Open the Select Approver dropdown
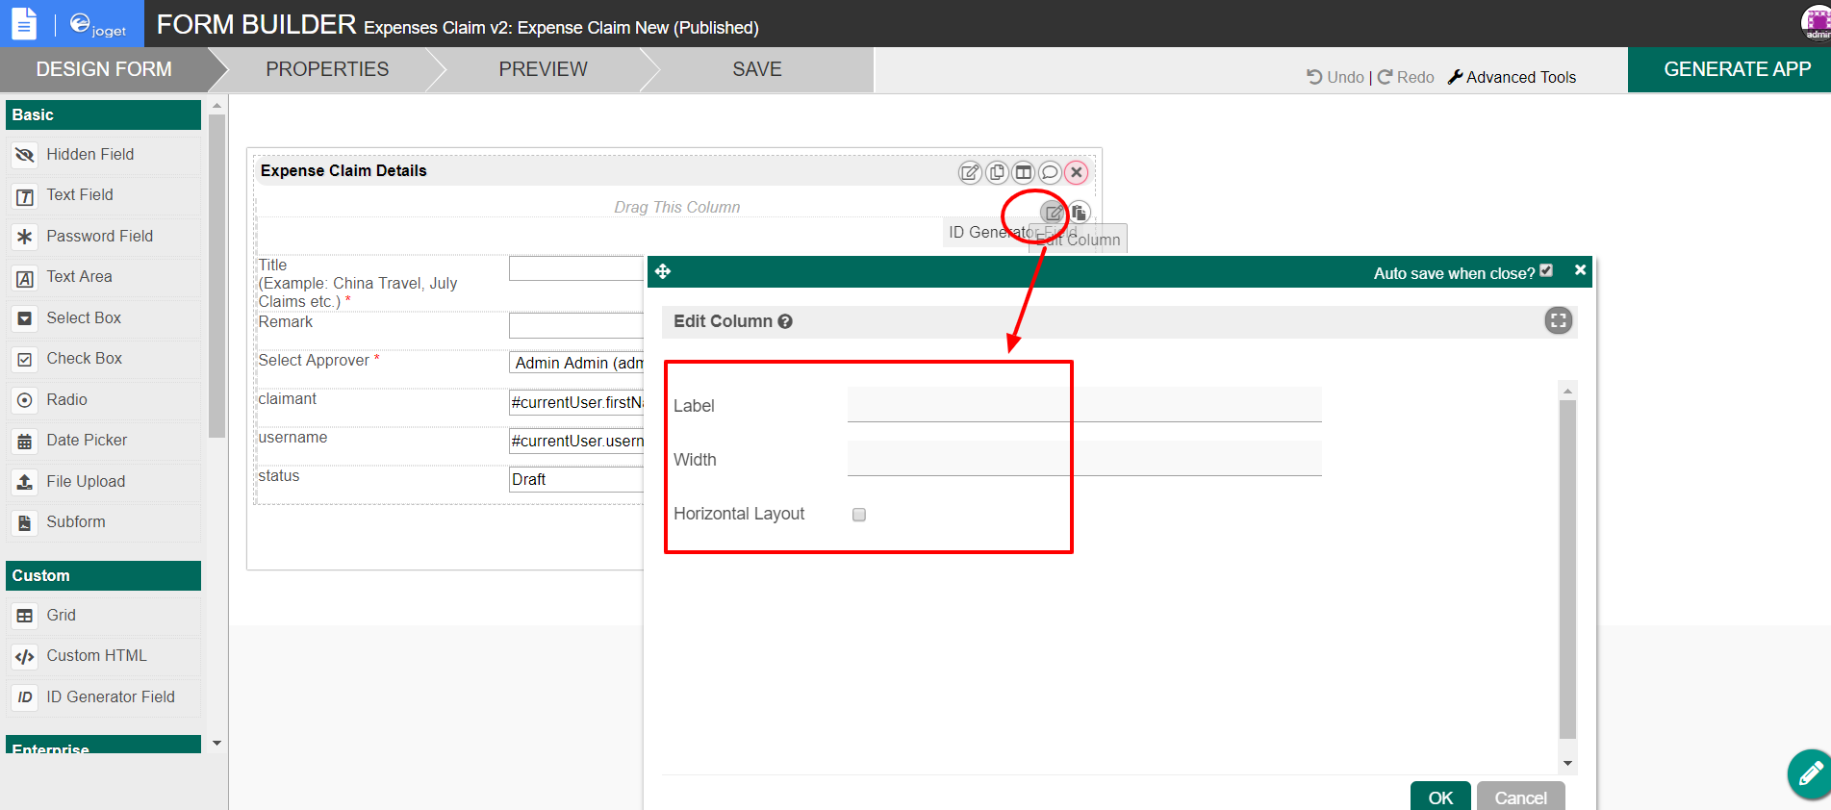The width and height of the screenshot is (1831, 810). pyautogui.click(x=577, y=363)
